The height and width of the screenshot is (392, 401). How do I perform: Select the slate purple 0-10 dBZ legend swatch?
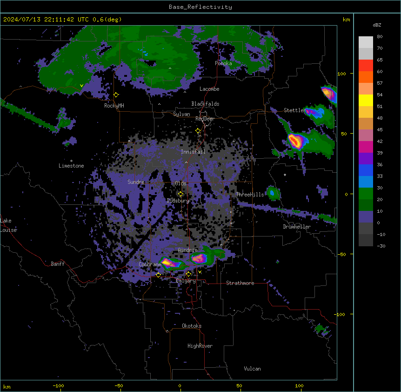[366, 217]
